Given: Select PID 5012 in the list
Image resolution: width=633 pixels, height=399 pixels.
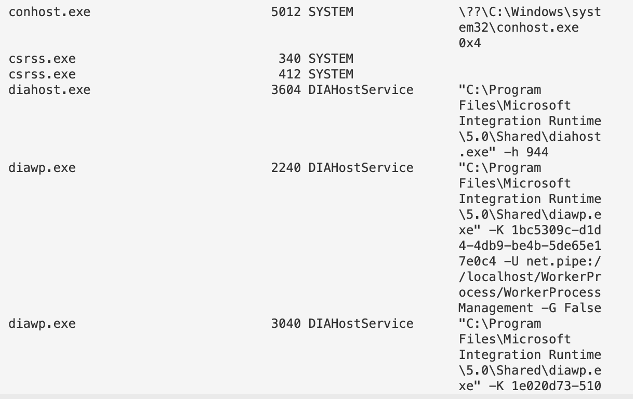Looking at the screenshot, I should pos(286,12).
